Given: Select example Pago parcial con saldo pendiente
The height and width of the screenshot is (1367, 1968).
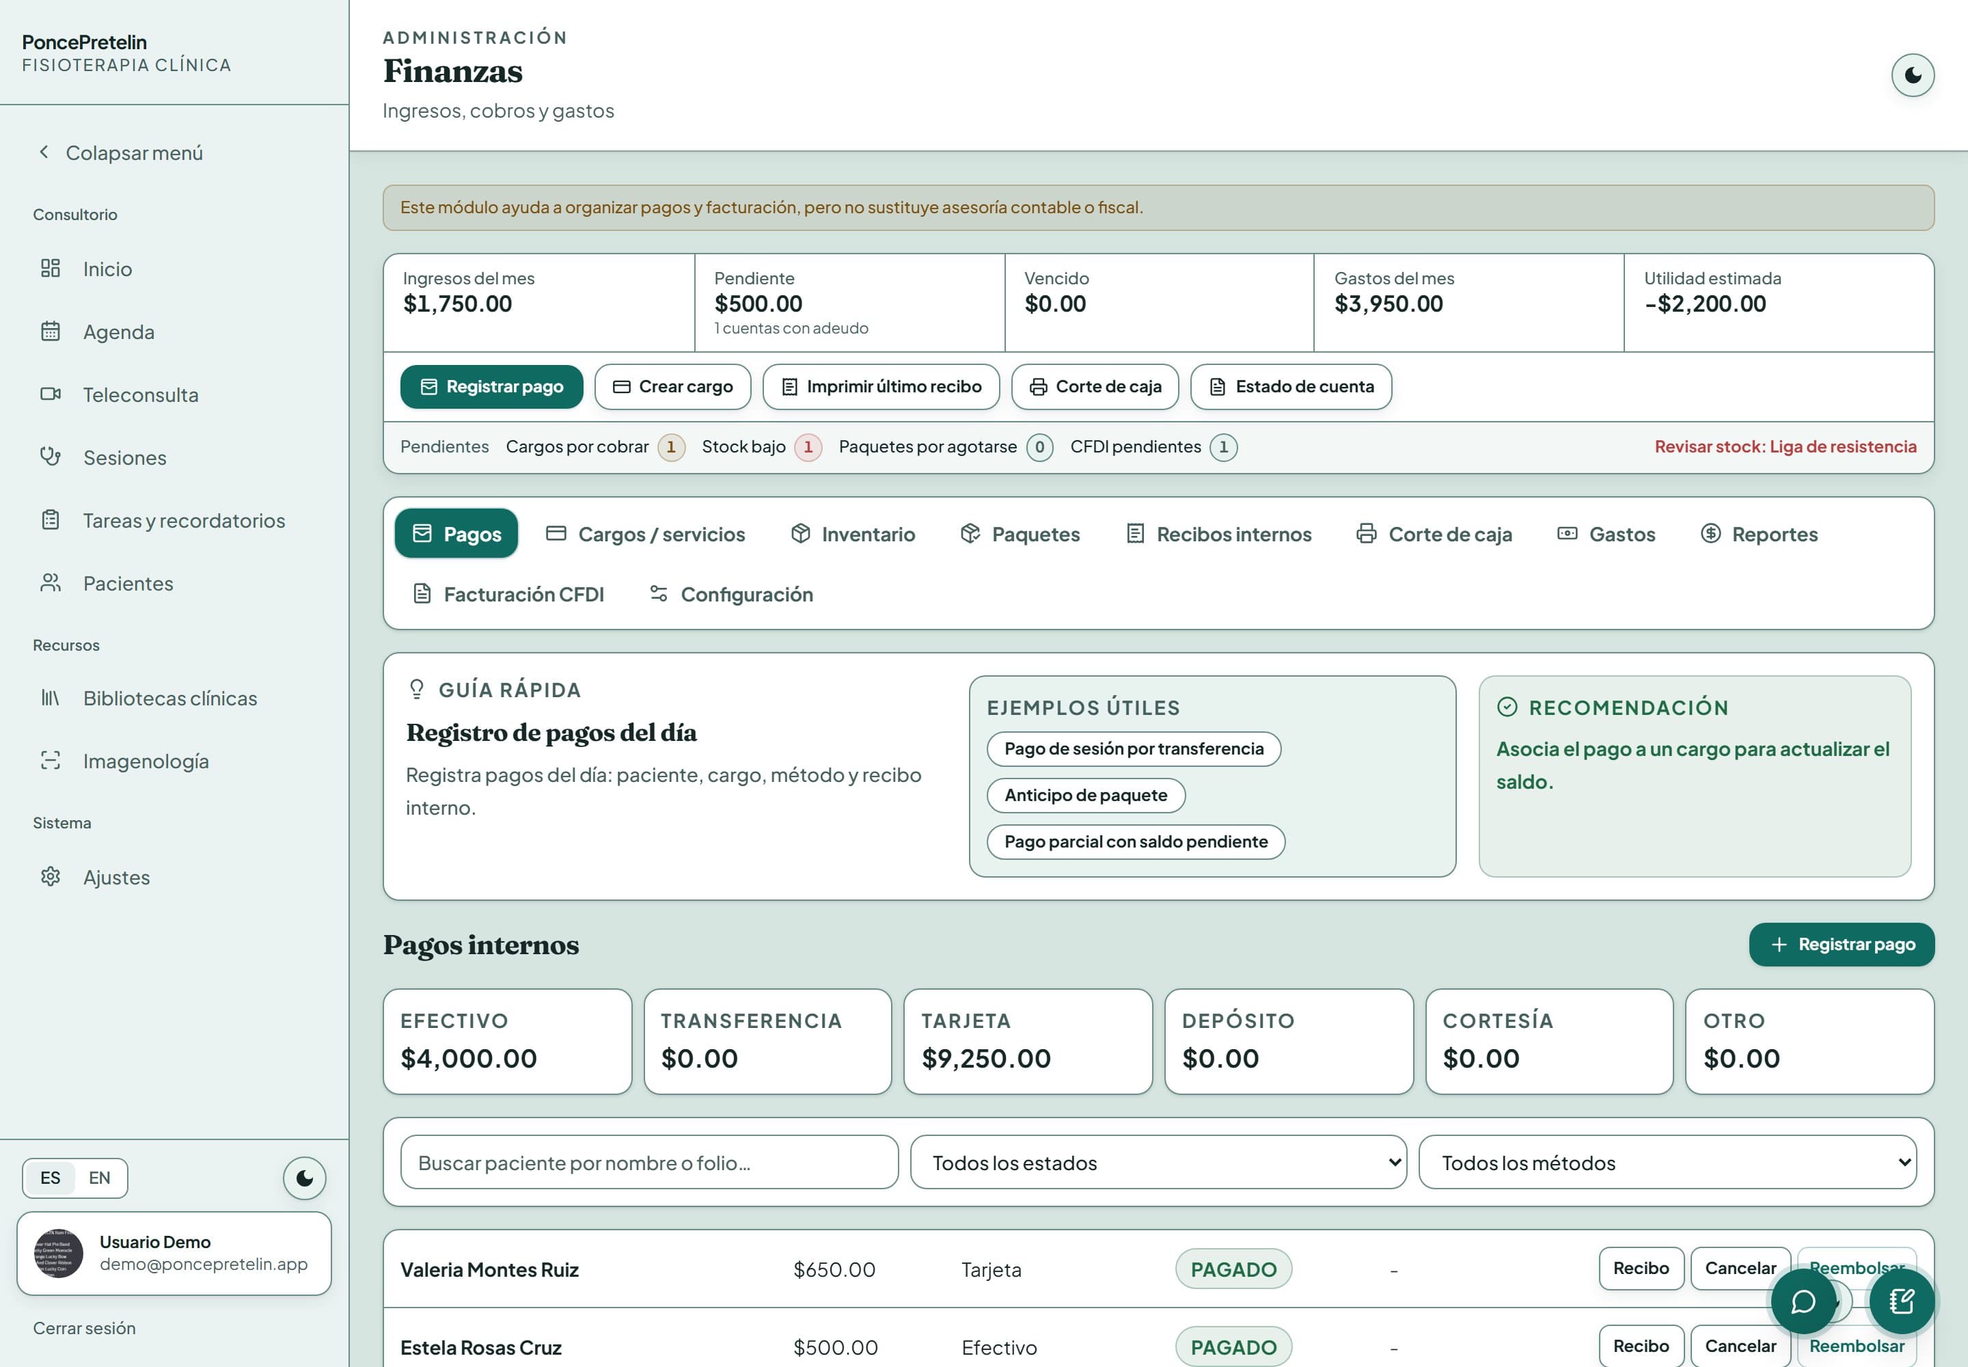Looking at the screenshot, I should coord(1136,841).
